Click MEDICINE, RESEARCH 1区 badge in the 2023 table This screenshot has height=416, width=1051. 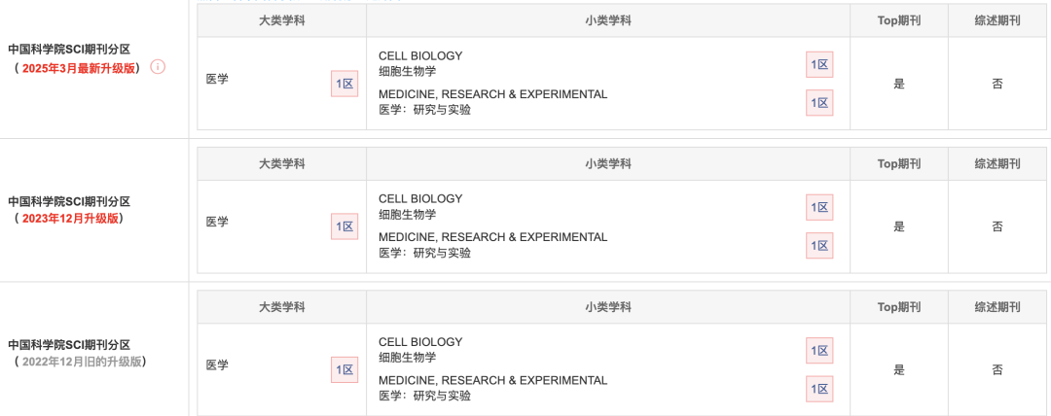[819, 246]
